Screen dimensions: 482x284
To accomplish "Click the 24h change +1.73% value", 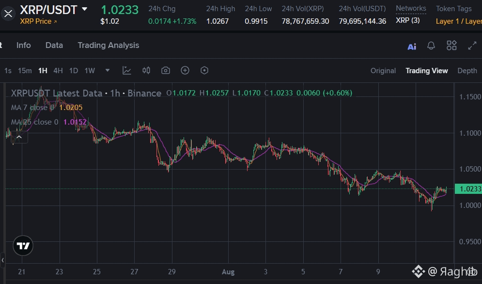I will pyautogui.click(x=184, y=21).
